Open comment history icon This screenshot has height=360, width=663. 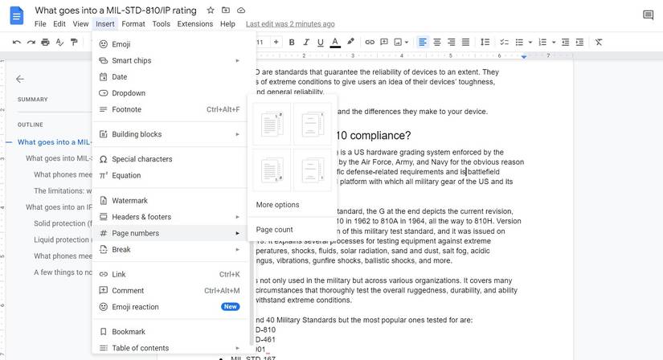click(648, 15)
